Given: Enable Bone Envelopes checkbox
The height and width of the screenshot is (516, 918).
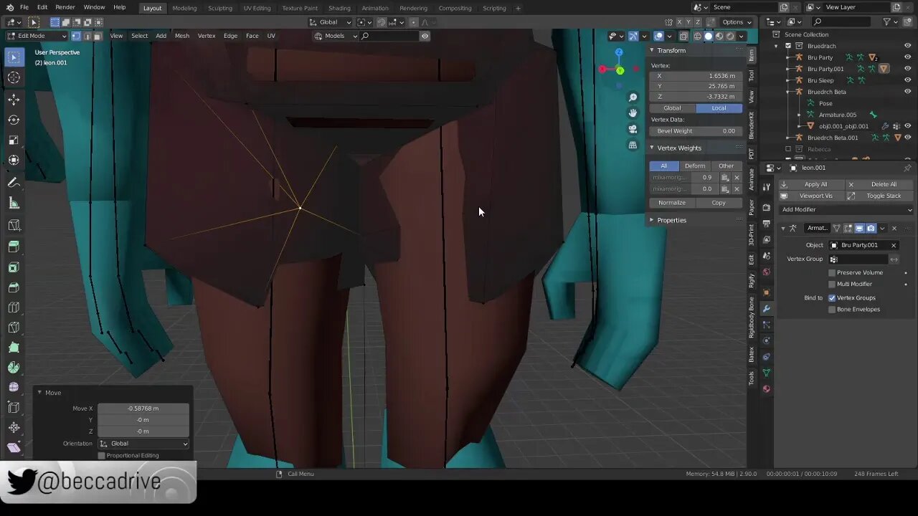Looking at the screenshot, I should 832,310.
